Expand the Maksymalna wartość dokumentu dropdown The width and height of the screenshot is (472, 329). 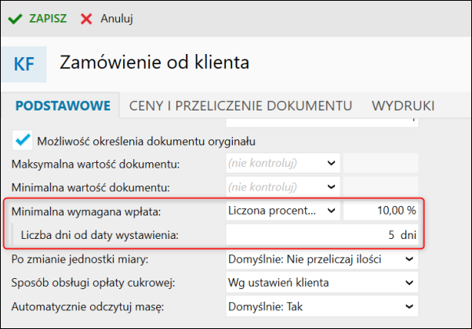tap(283, 163)
